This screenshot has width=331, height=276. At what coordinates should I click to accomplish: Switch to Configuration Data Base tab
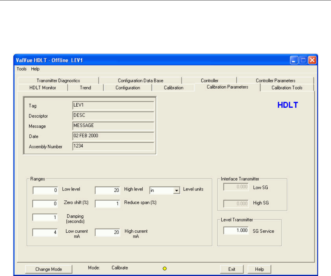tap(140, 80)
